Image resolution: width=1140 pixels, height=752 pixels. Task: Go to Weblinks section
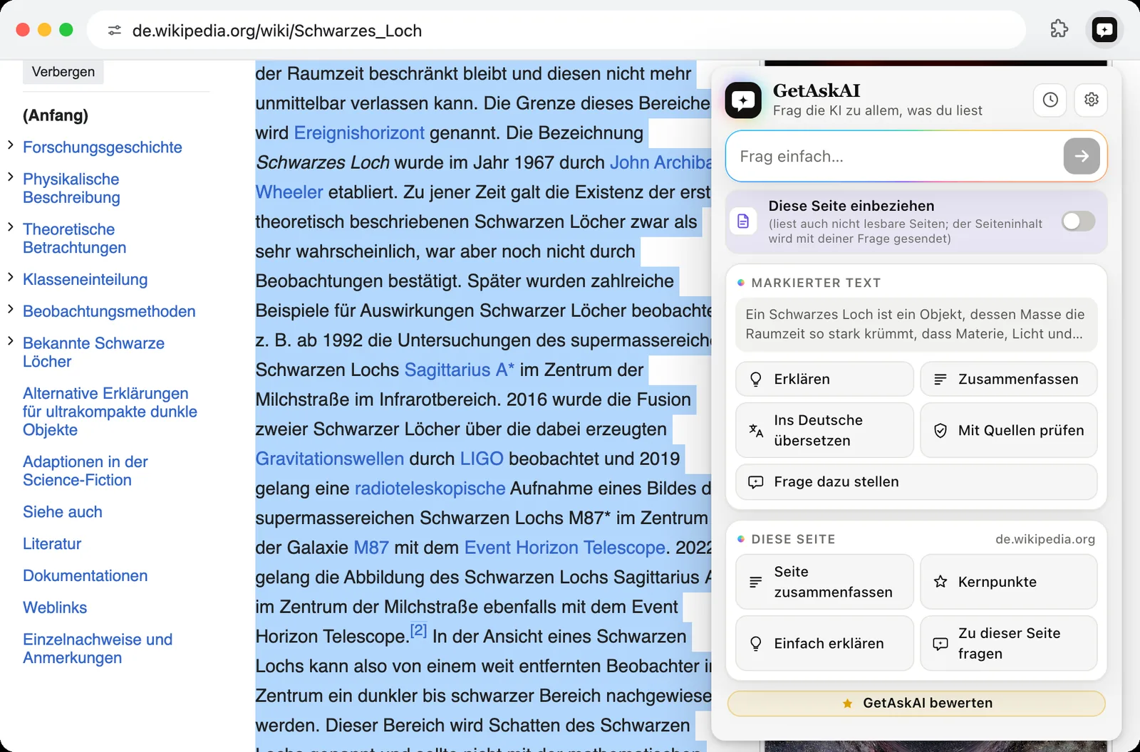[55, 607]
